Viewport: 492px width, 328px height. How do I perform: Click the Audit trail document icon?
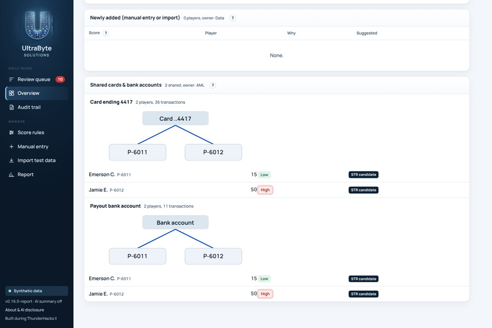12,108
